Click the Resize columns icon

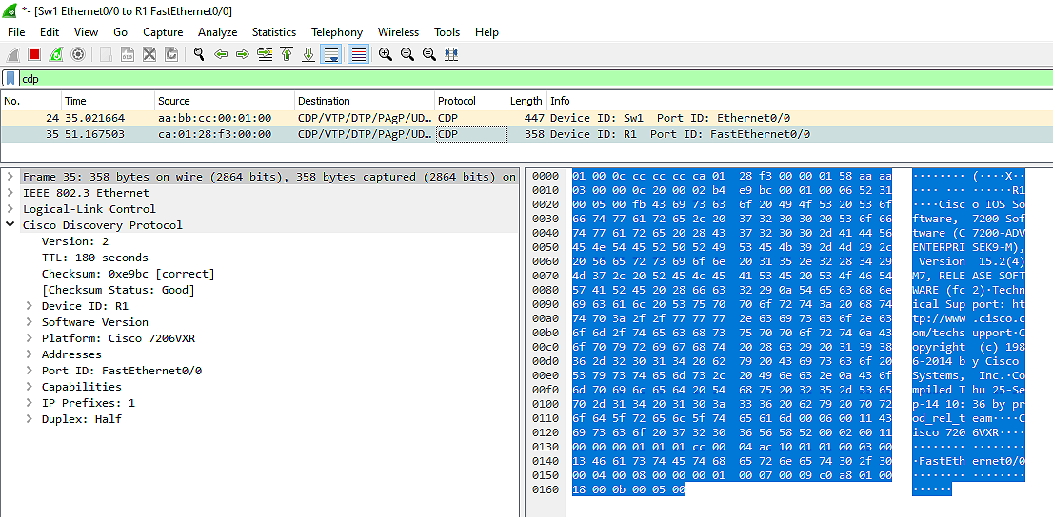click(451, 55)
